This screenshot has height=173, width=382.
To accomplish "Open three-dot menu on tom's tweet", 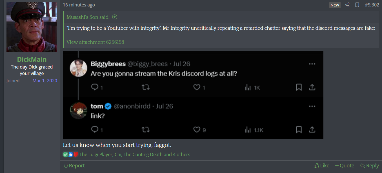I will click(312, 106).
